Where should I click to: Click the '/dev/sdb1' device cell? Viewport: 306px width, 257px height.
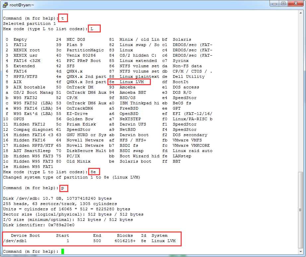[15, 241]
